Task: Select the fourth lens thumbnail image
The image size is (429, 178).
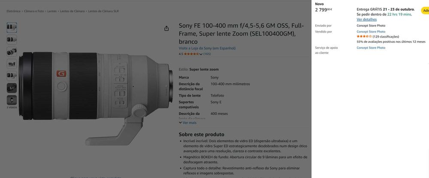Action: [x=12, y=64]
